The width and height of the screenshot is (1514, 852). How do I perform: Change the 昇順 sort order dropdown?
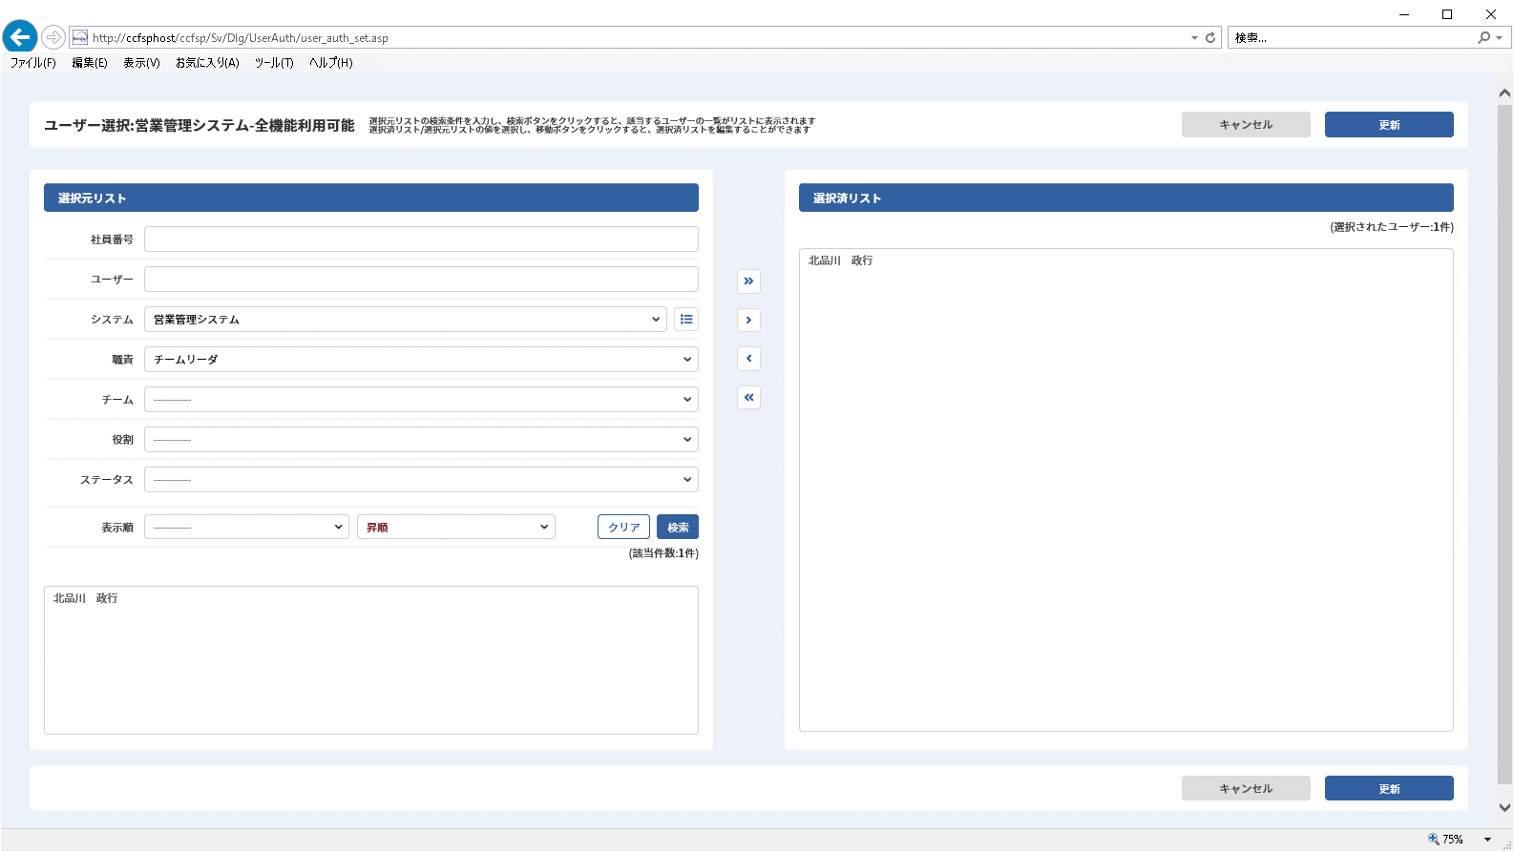pos(456,528)
